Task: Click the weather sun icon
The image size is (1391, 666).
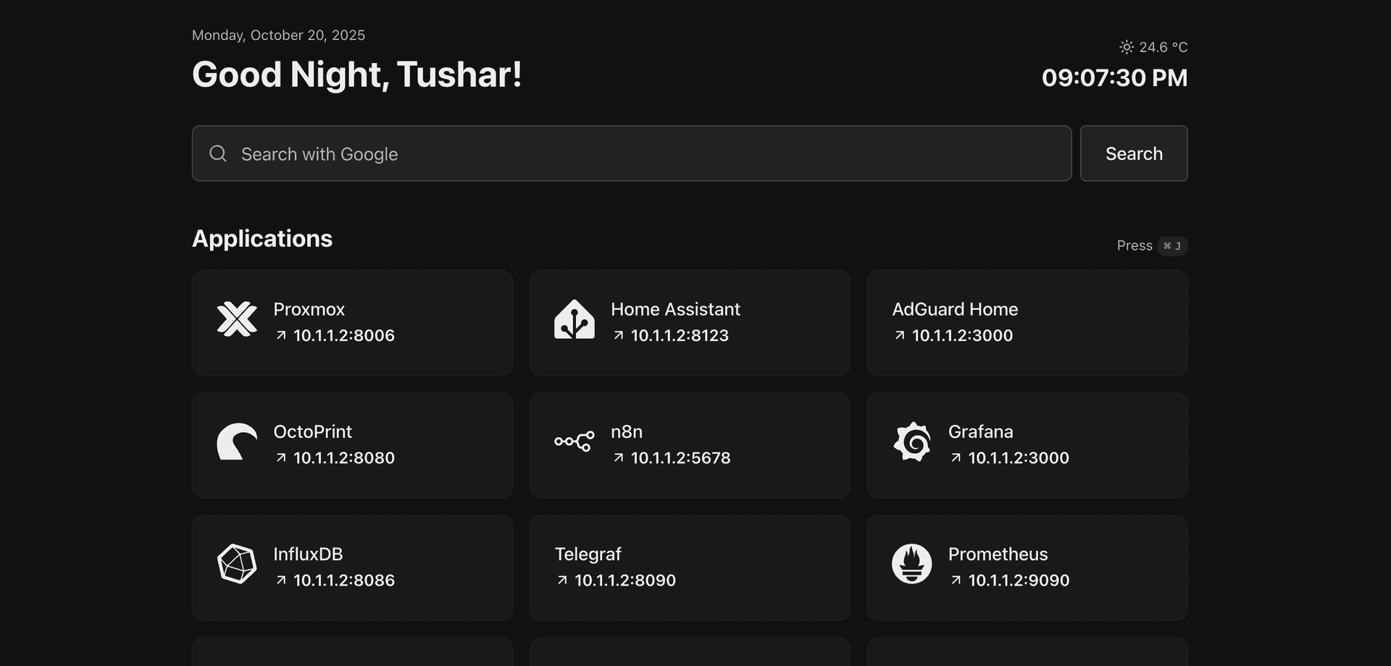Action: tap(1127, 46)
